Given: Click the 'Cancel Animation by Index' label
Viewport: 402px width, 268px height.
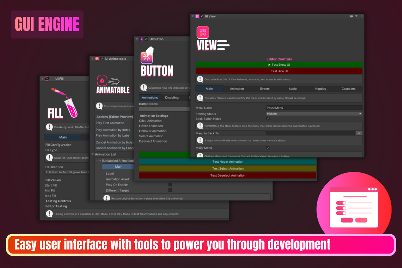Looking at the screenshot, I should [115, 143].
